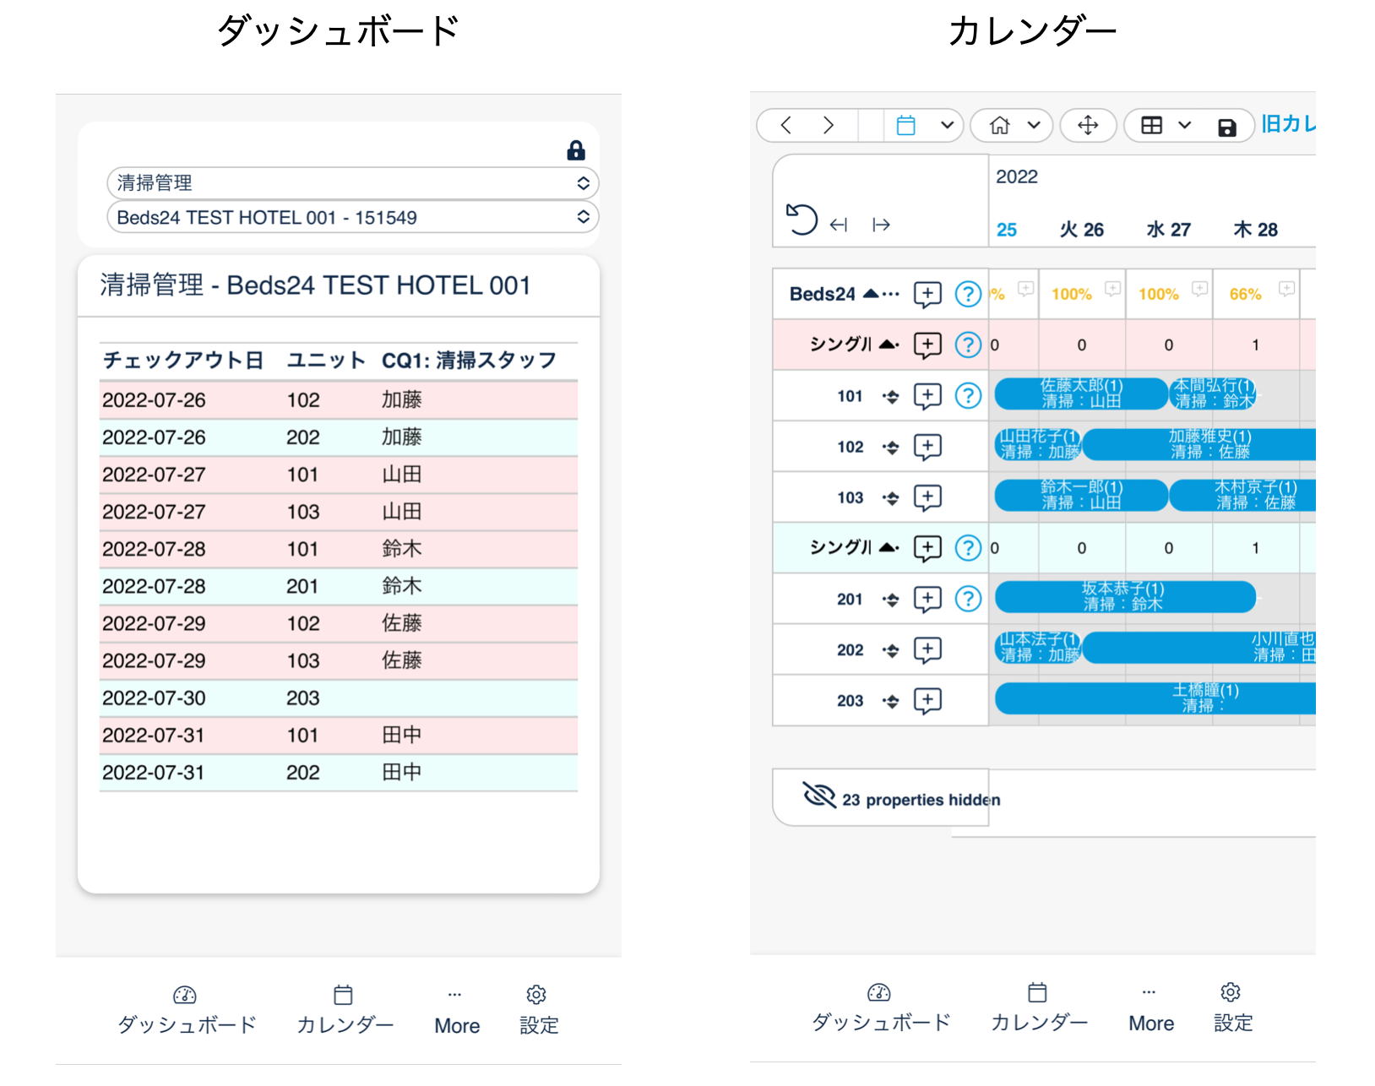Image resolution: width=1375 pixels, height=1086 pixels.
Task: Collapse the Beds24 property group
Action: [870, 294]
